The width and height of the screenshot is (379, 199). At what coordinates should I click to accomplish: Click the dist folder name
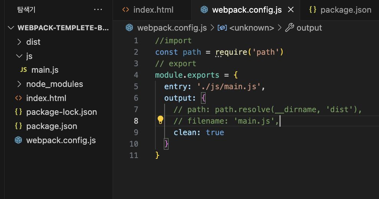33,42
